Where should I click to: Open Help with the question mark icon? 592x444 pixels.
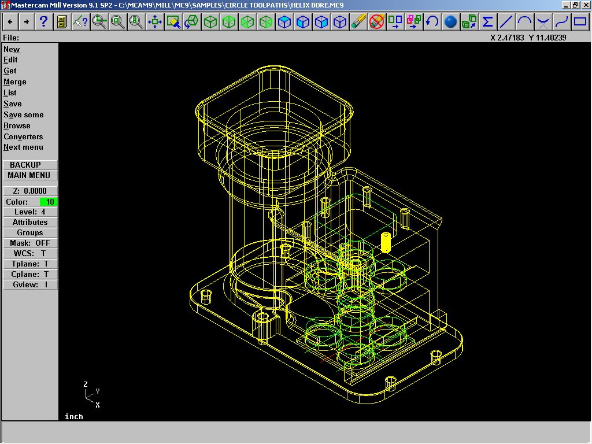point(43,22)
